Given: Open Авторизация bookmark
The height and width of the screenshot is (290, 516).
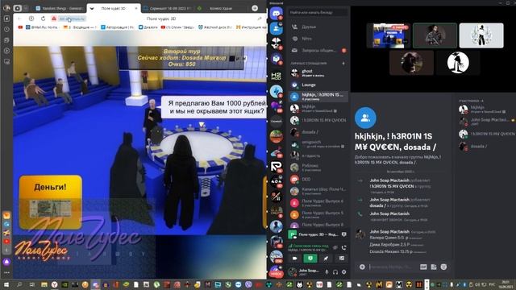Looking at the screenshot, I should 118,27.
